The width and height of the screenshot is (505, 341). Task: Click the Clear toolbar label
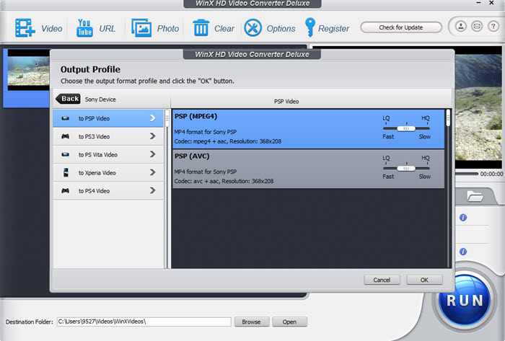pos(224,29)
